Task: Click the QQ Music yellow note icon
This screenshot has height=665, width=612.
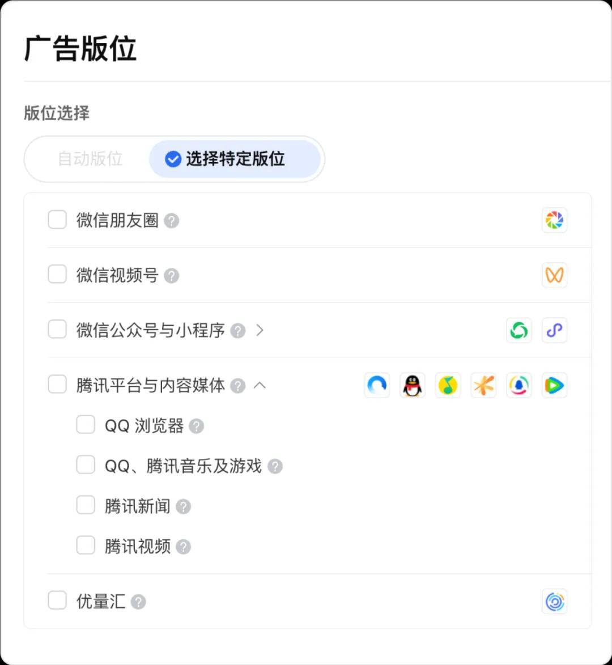Action: (448, 385)
